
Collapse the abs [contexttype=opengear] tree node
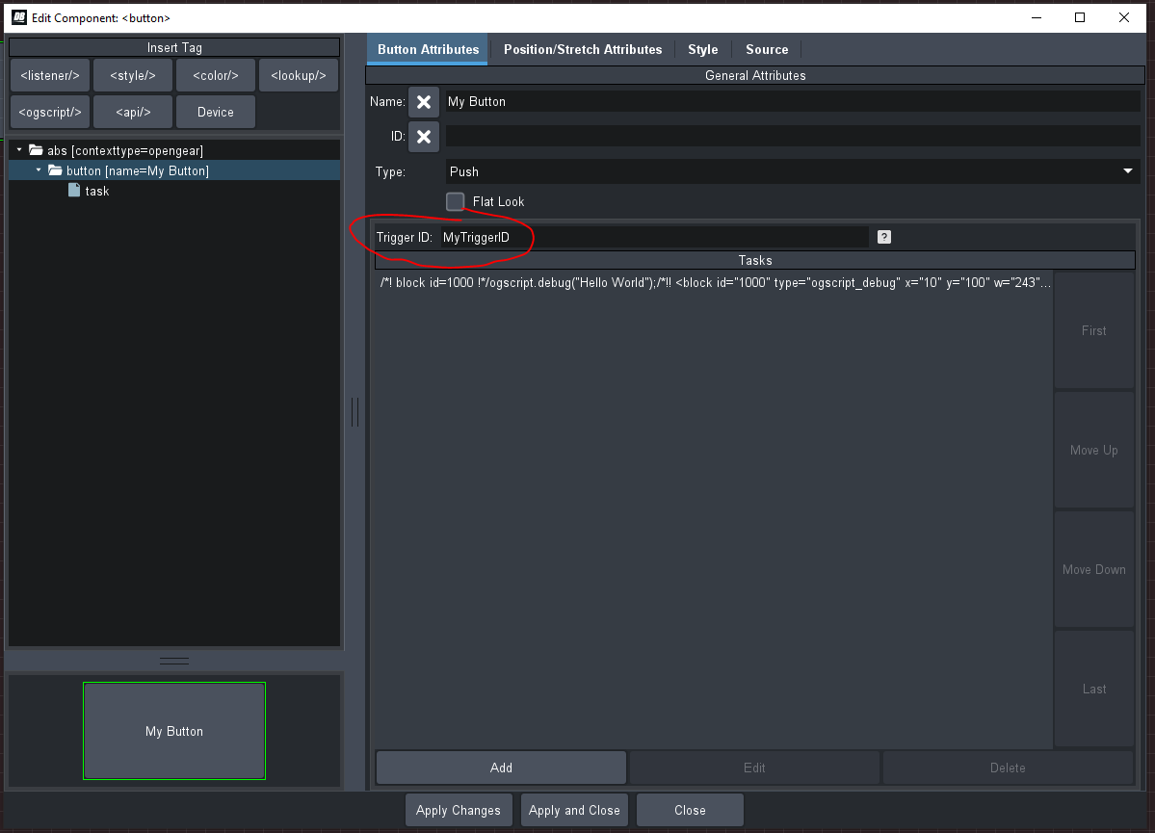click(x=17, y=150)
